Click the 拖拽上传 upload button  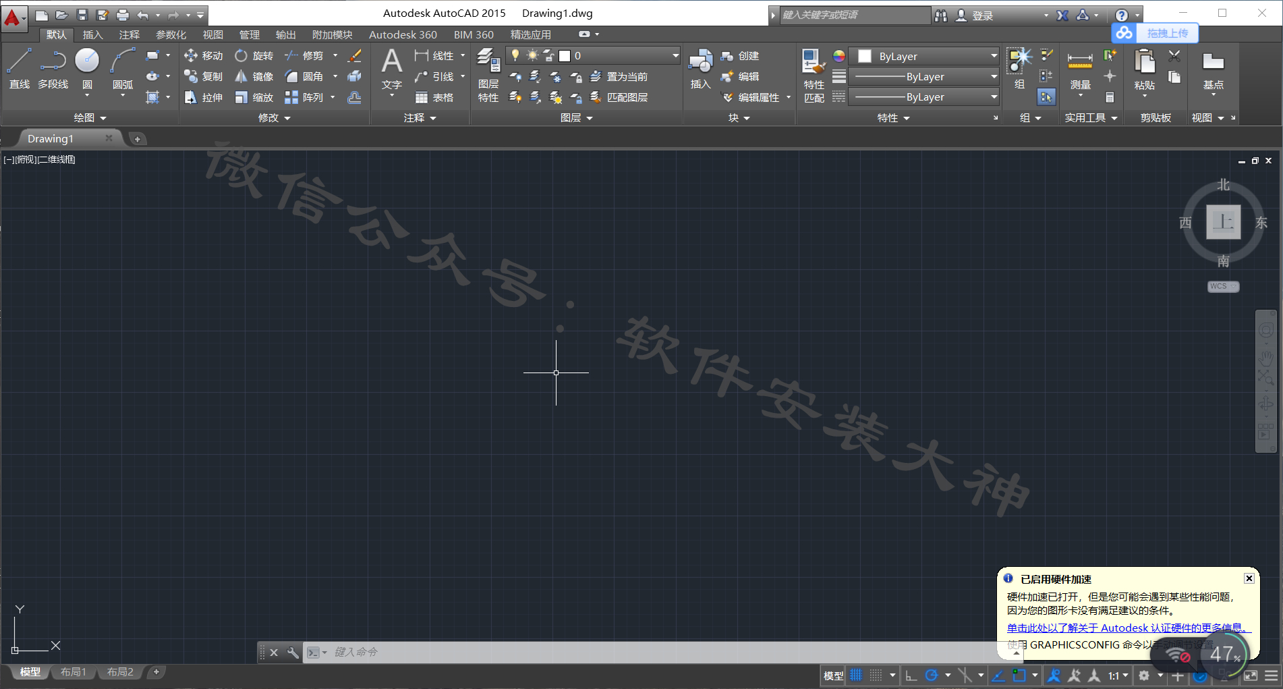(x=1155, y=33)
